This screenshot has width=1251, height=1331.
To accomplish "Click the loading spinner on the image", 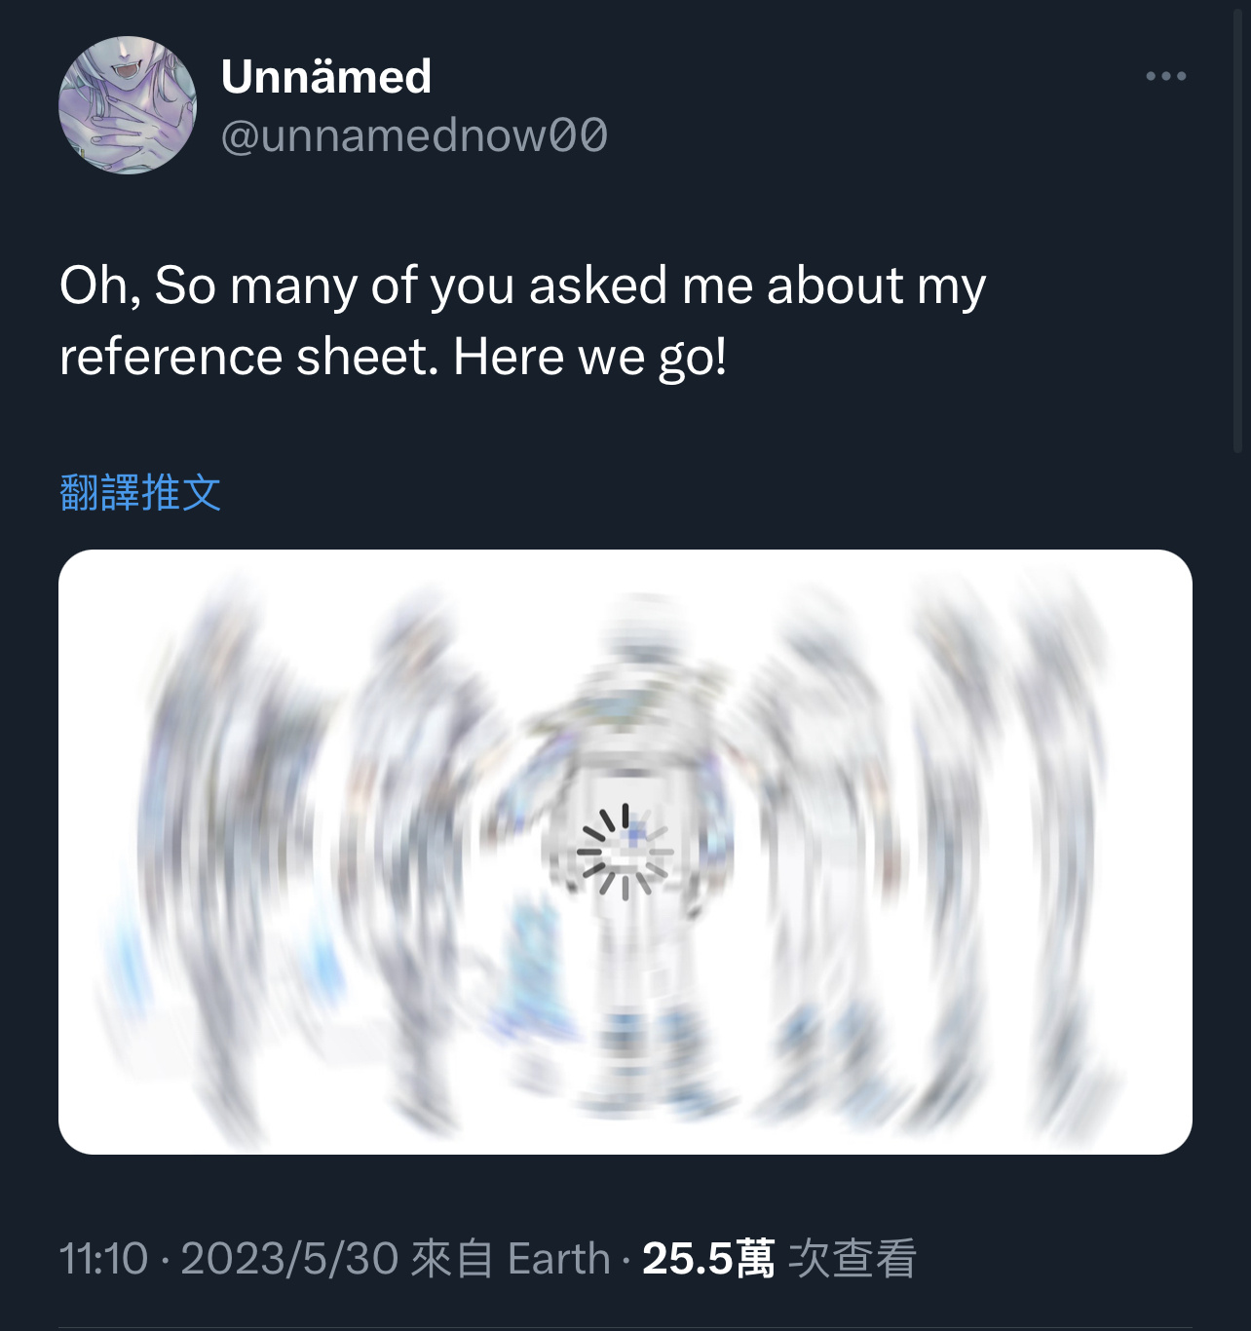I will (x=625, y=852).
